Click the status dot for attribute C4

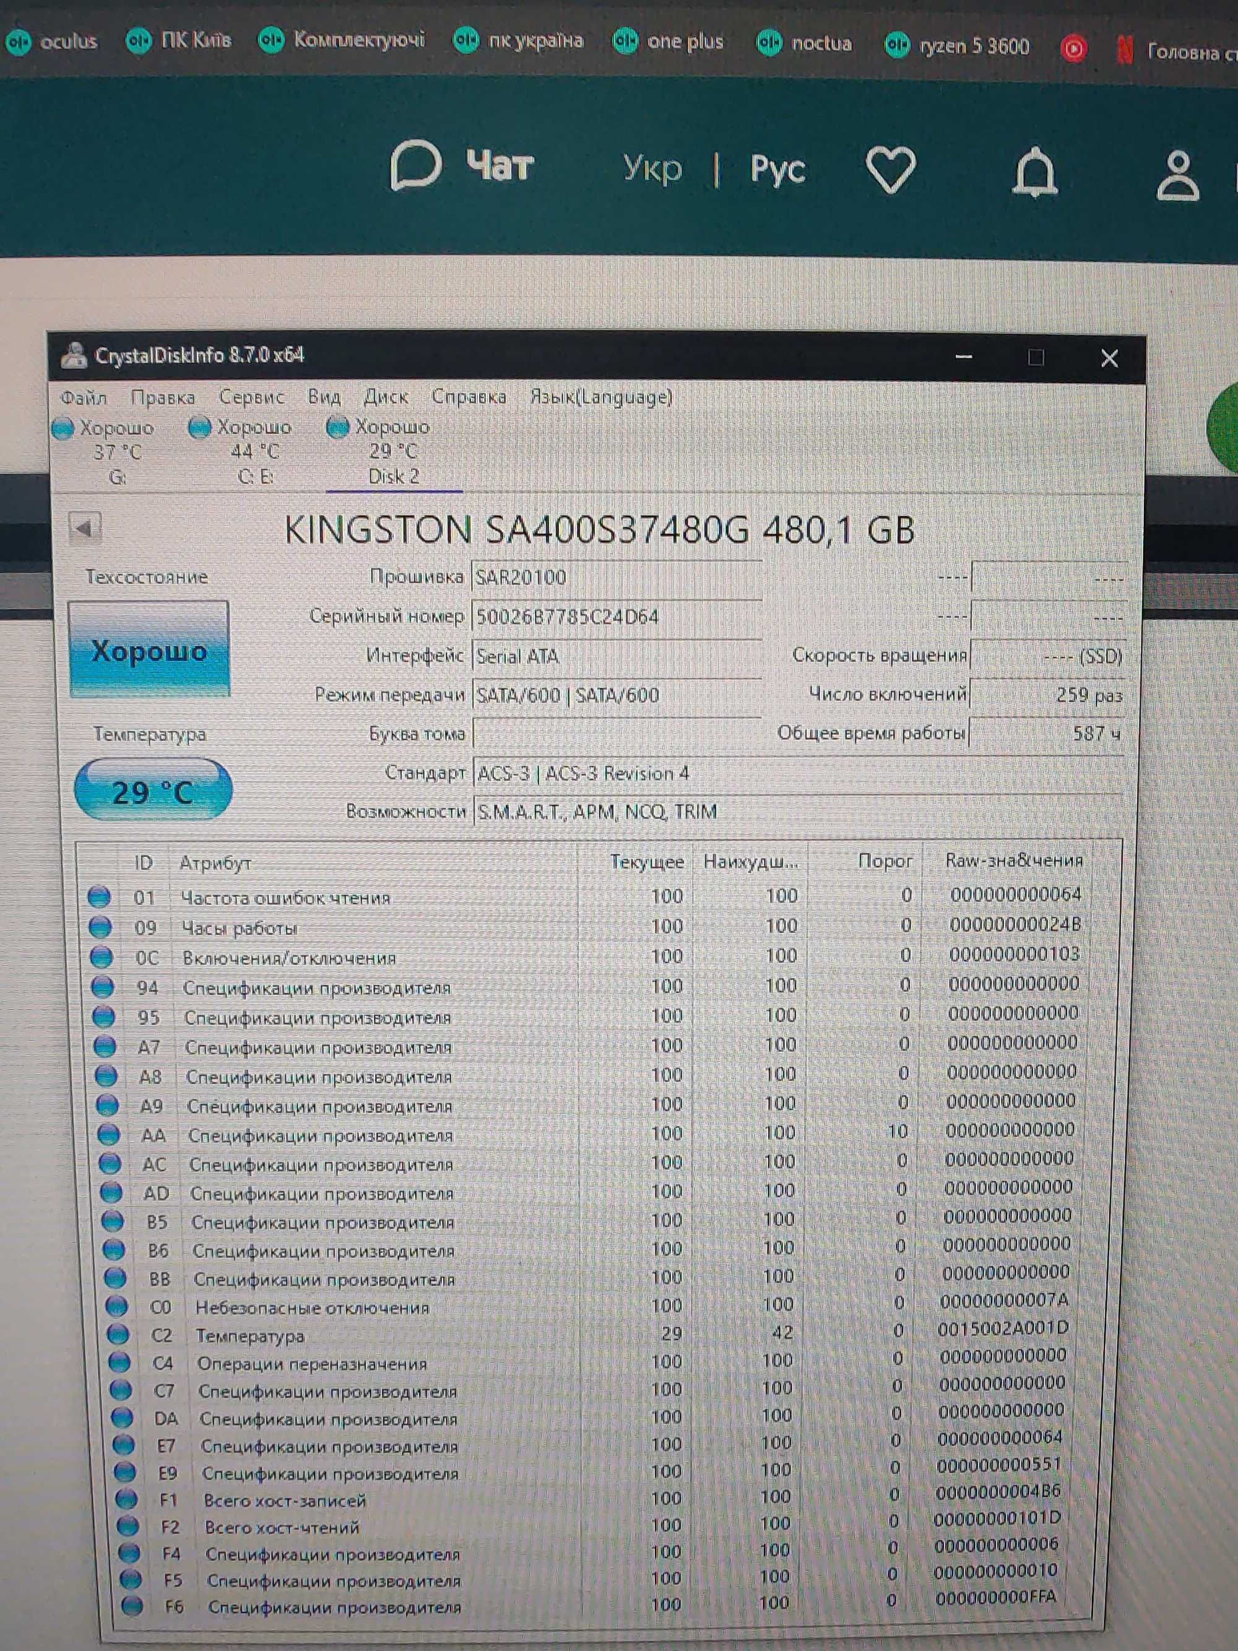tap(119, 1362)
